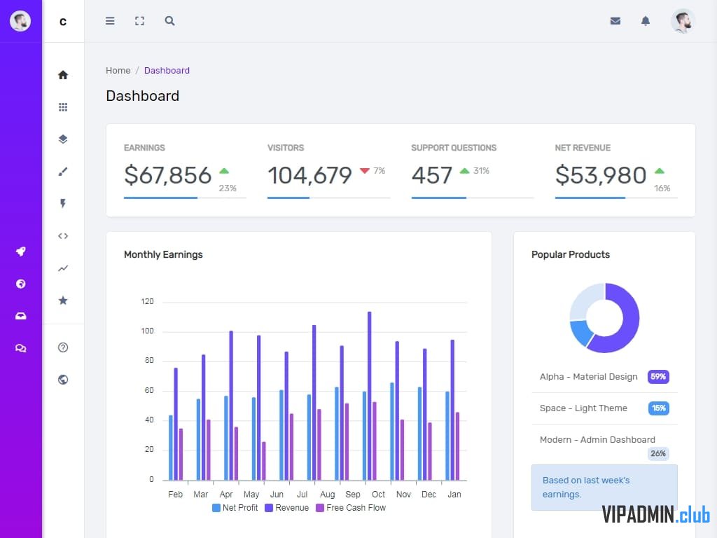Click the Net Revenue progress bar
Screen dimensions: 717x538
pos(616,198)
